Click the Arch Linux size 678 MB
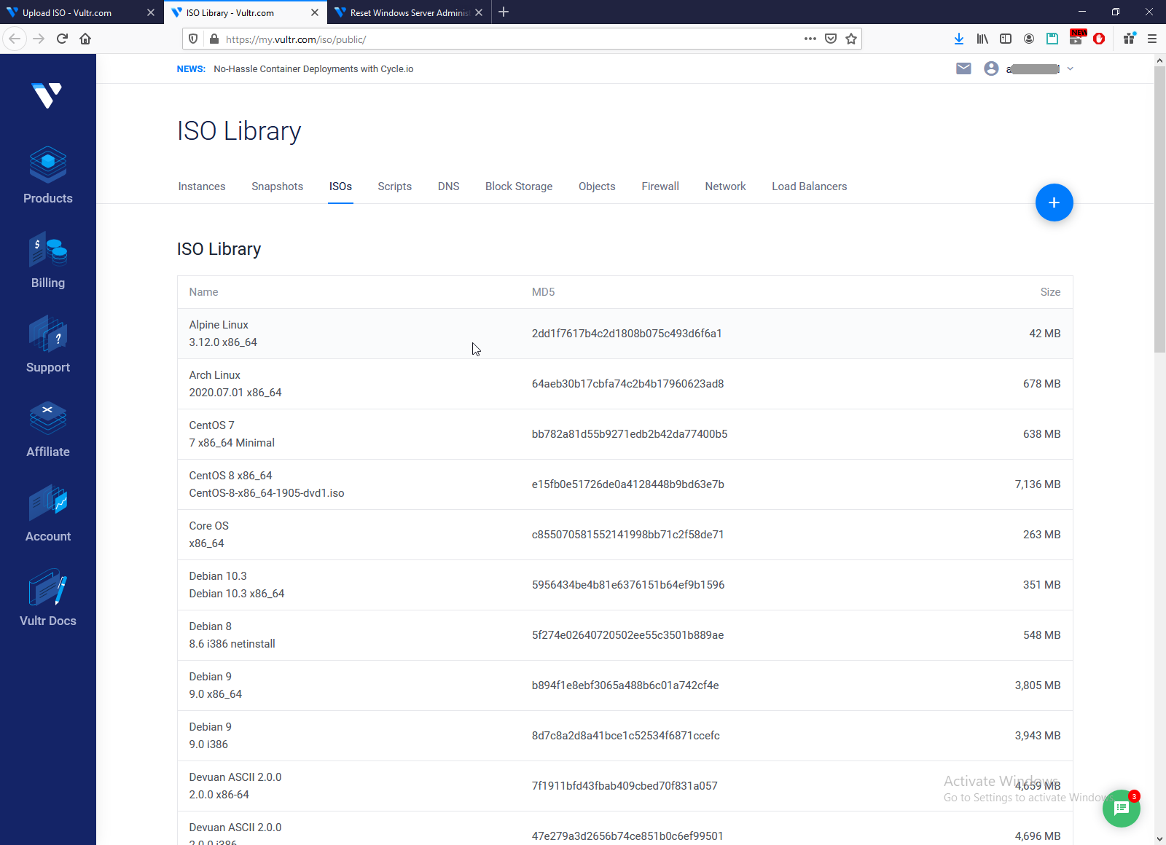This screenshot has height=845, width=1166. [1041, 384]
